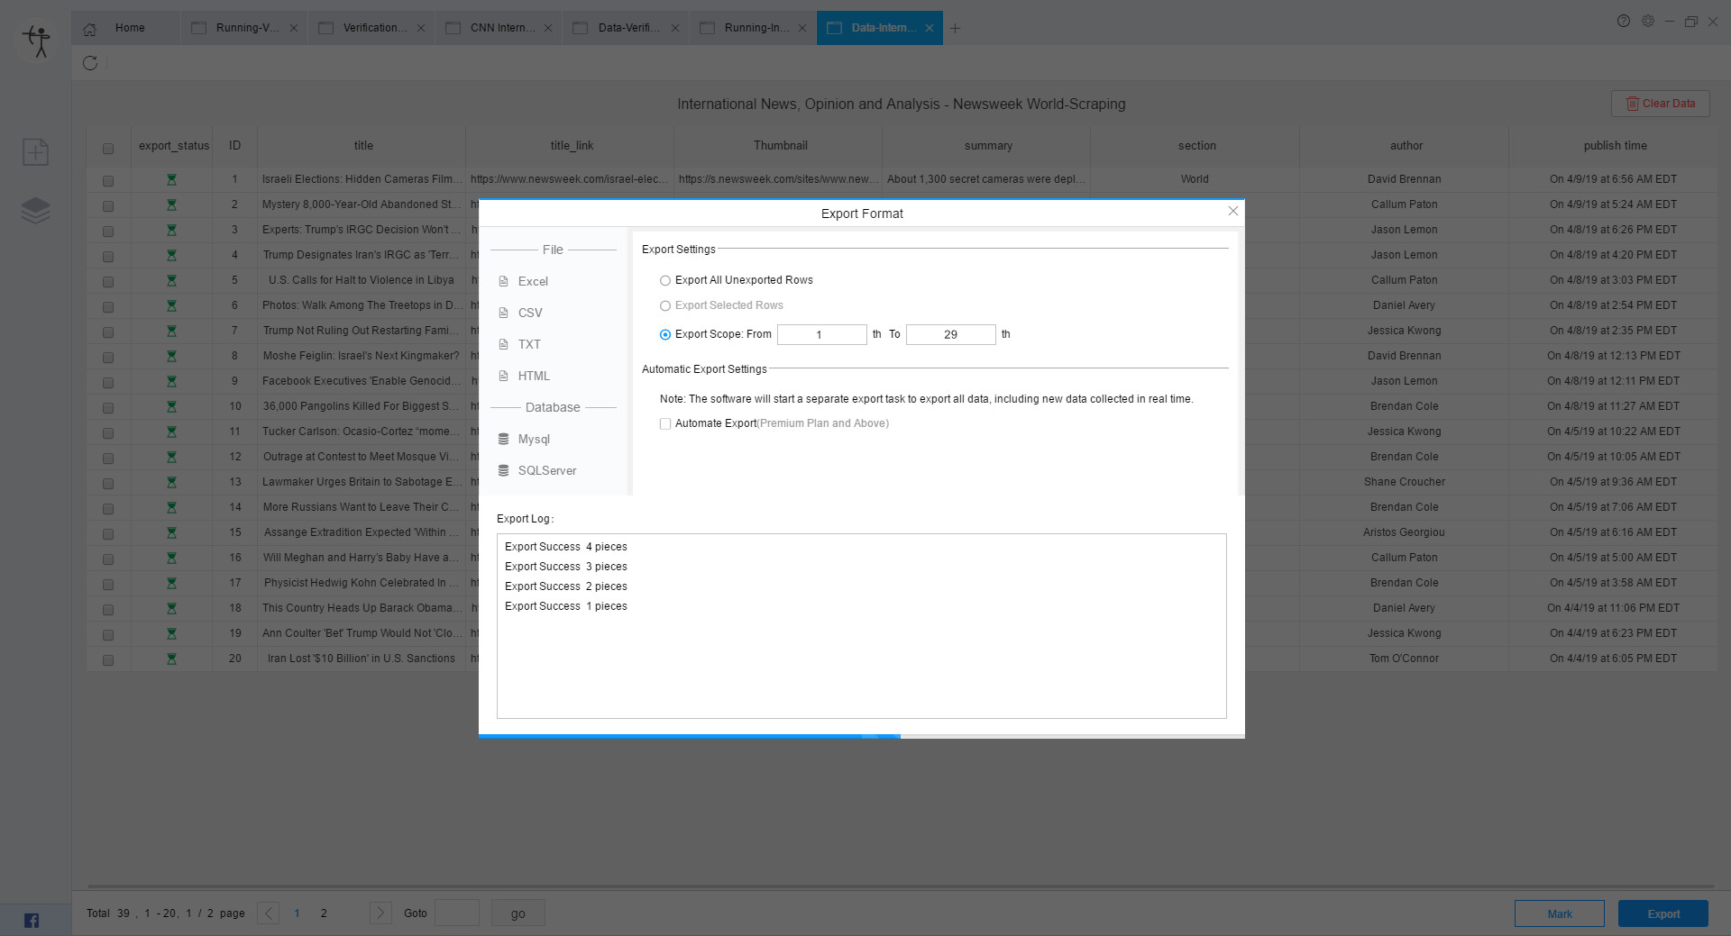1731x936 pixels.
Task: Close the Verification tab
Action: [x=421, y=28]
